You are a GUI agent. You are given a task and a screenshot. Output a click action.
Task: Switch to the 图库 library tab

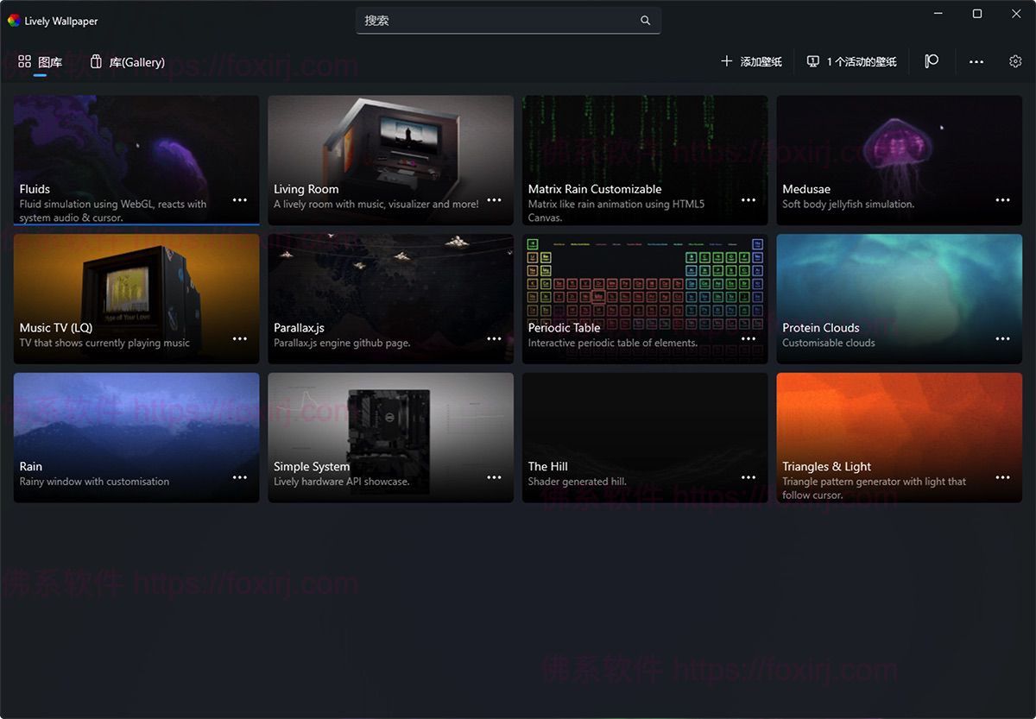(x=41, y=62)
